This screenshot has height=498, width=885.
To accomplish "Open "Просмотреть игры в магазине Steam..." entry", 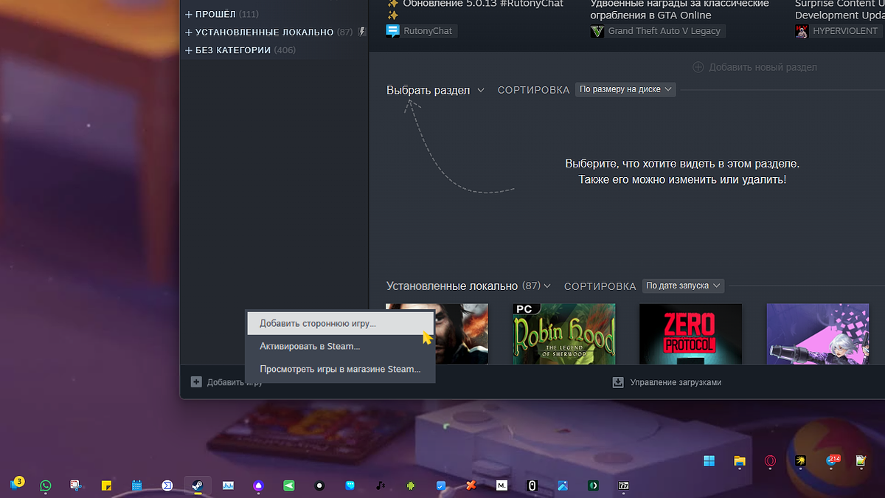I will pos(340,369).
